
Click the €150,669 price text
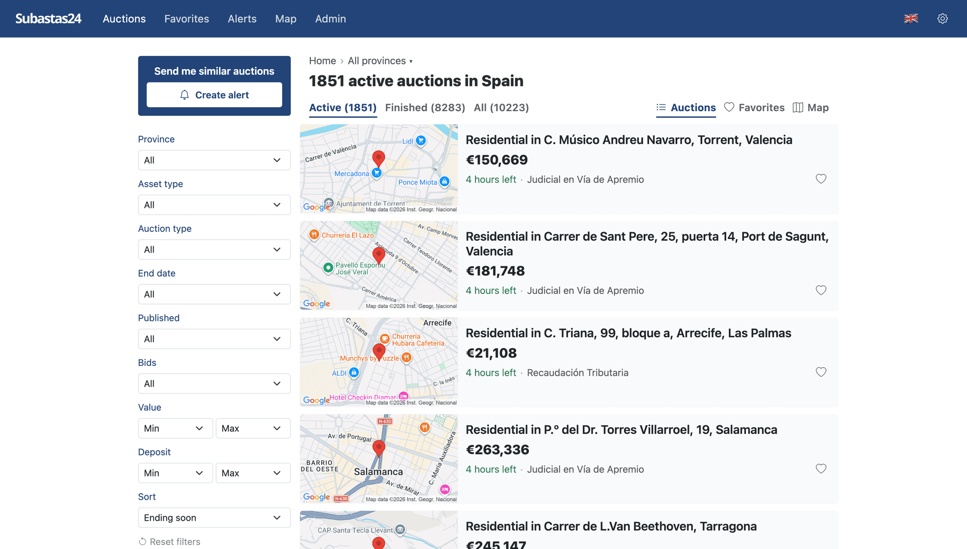tap(497, 160)
